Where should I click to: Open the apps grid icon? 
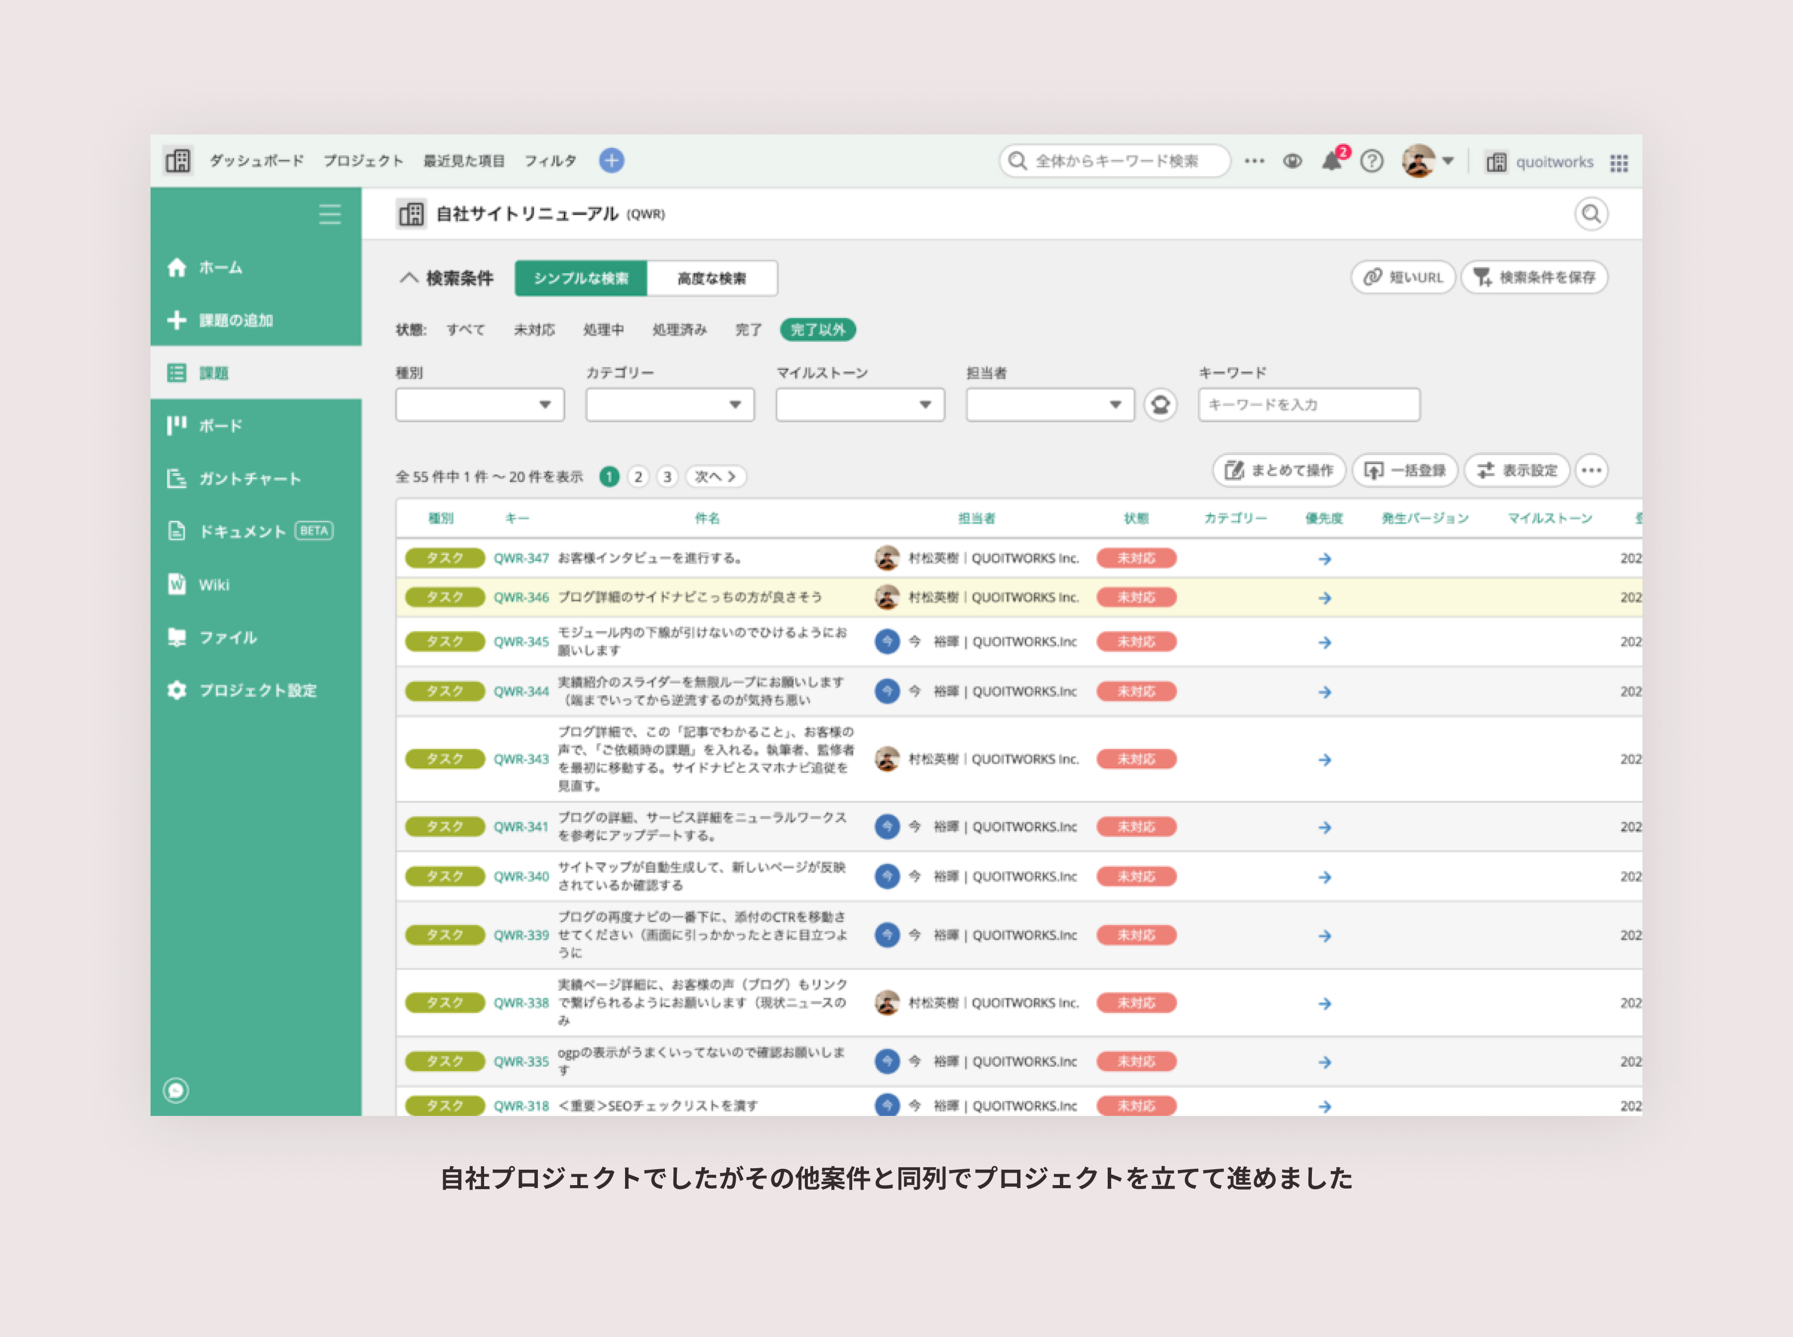(x=1619, y=163)
